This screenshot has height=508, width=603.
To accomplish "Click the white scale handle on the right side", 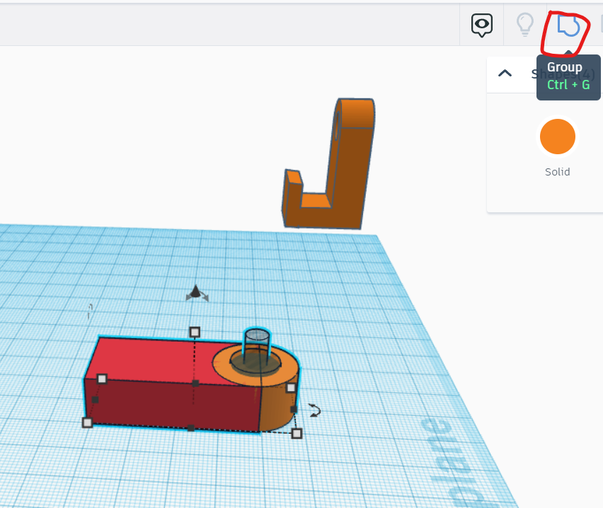I will tap(290, 388).
